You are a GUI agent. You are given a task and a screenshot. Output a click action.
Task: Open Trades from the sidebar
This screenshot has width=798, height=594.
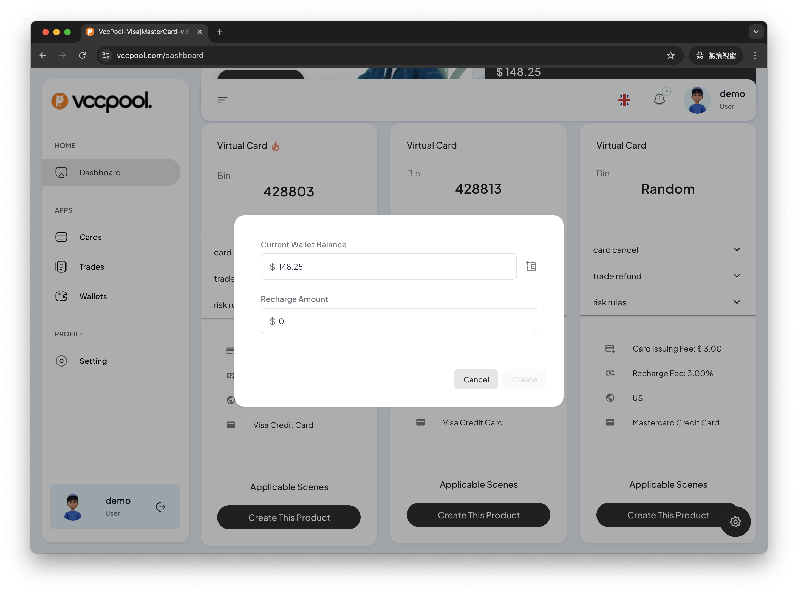click(x=91, y=267)
